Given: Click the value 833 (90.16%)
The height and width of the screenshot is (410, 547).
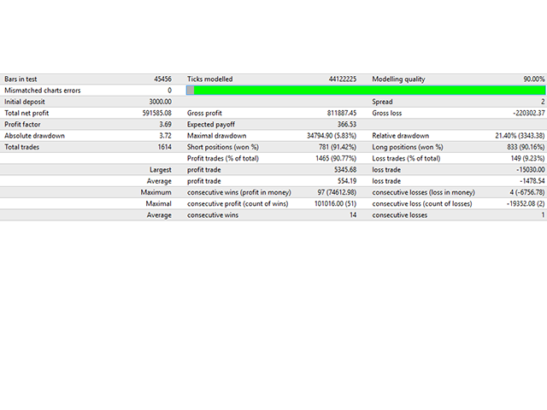Looking at the screenshot, I should pos(526,147).
